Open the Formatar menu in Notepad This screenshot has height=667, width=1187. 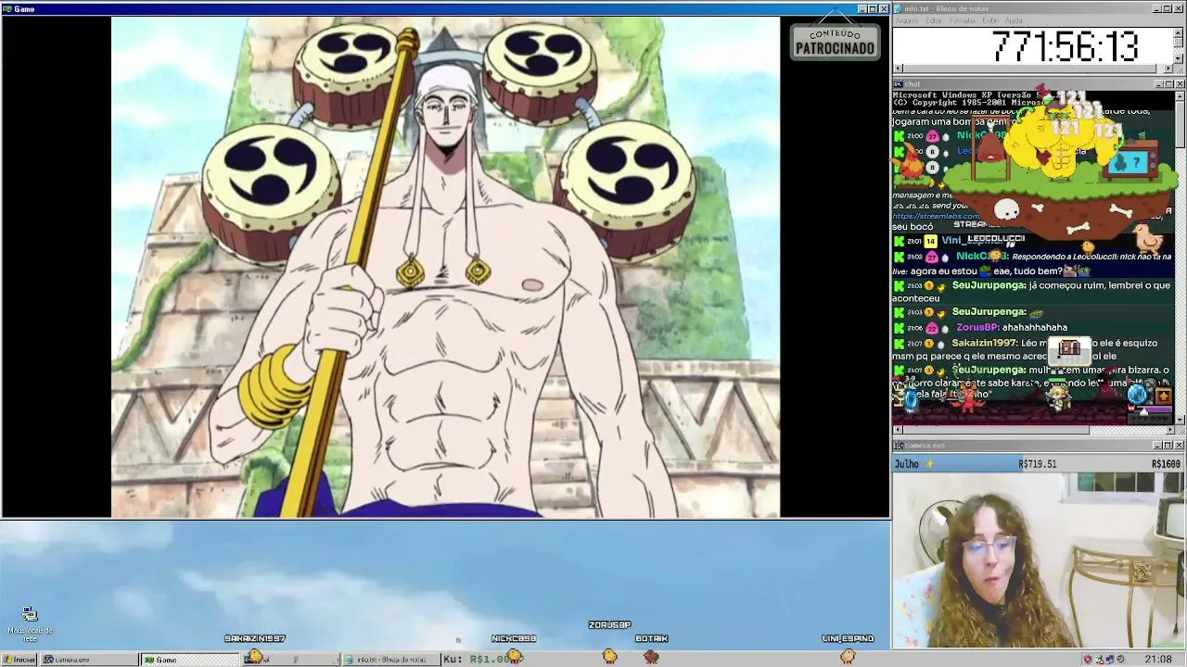[963, 20]
